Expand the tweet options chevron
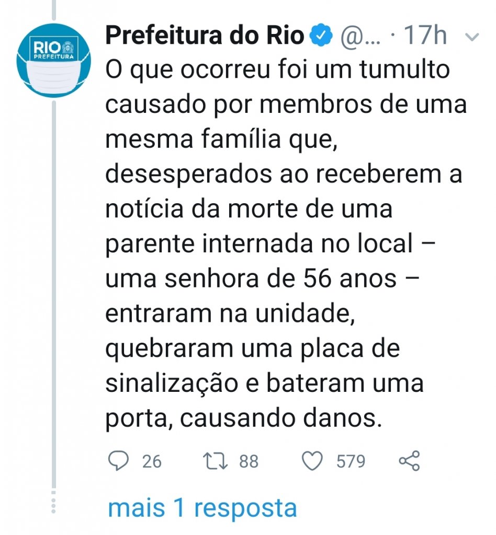Image resolution: width=496 pixels, height=535 pixels. tap(473, 36)
